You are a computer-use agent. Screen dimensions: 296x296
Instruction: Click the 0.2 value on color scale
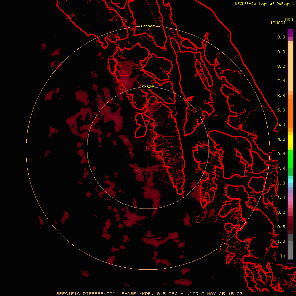tap(281, 212)
